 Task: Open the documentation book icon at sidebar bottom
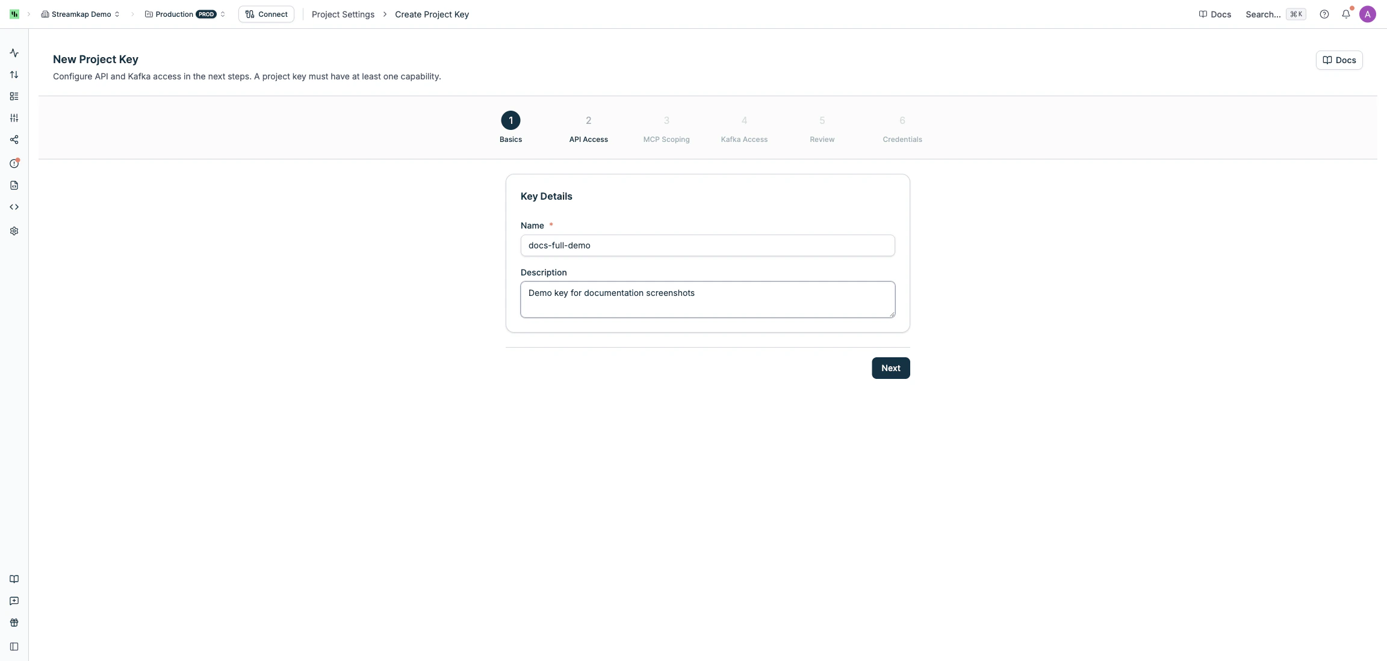[14, 579]
